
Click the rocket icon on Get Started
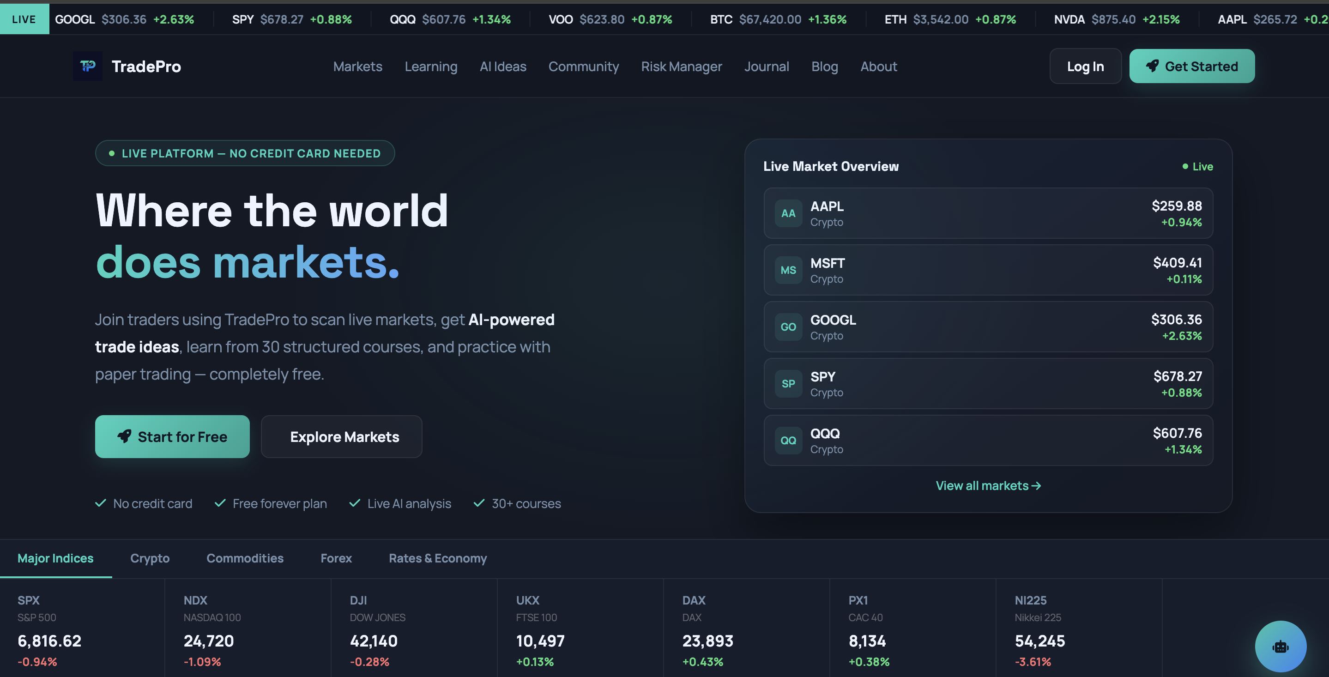pos(1153,66)
